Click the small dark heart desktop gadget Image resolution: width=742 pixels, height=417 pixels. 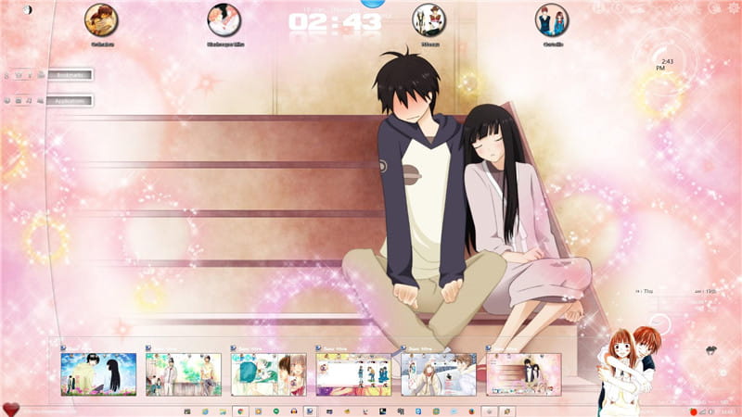pos(710,352)
